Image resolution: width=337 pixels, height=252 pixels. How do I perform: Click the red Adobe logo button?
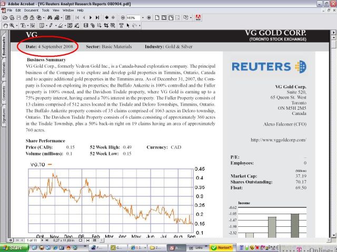[x=198, y=18]
